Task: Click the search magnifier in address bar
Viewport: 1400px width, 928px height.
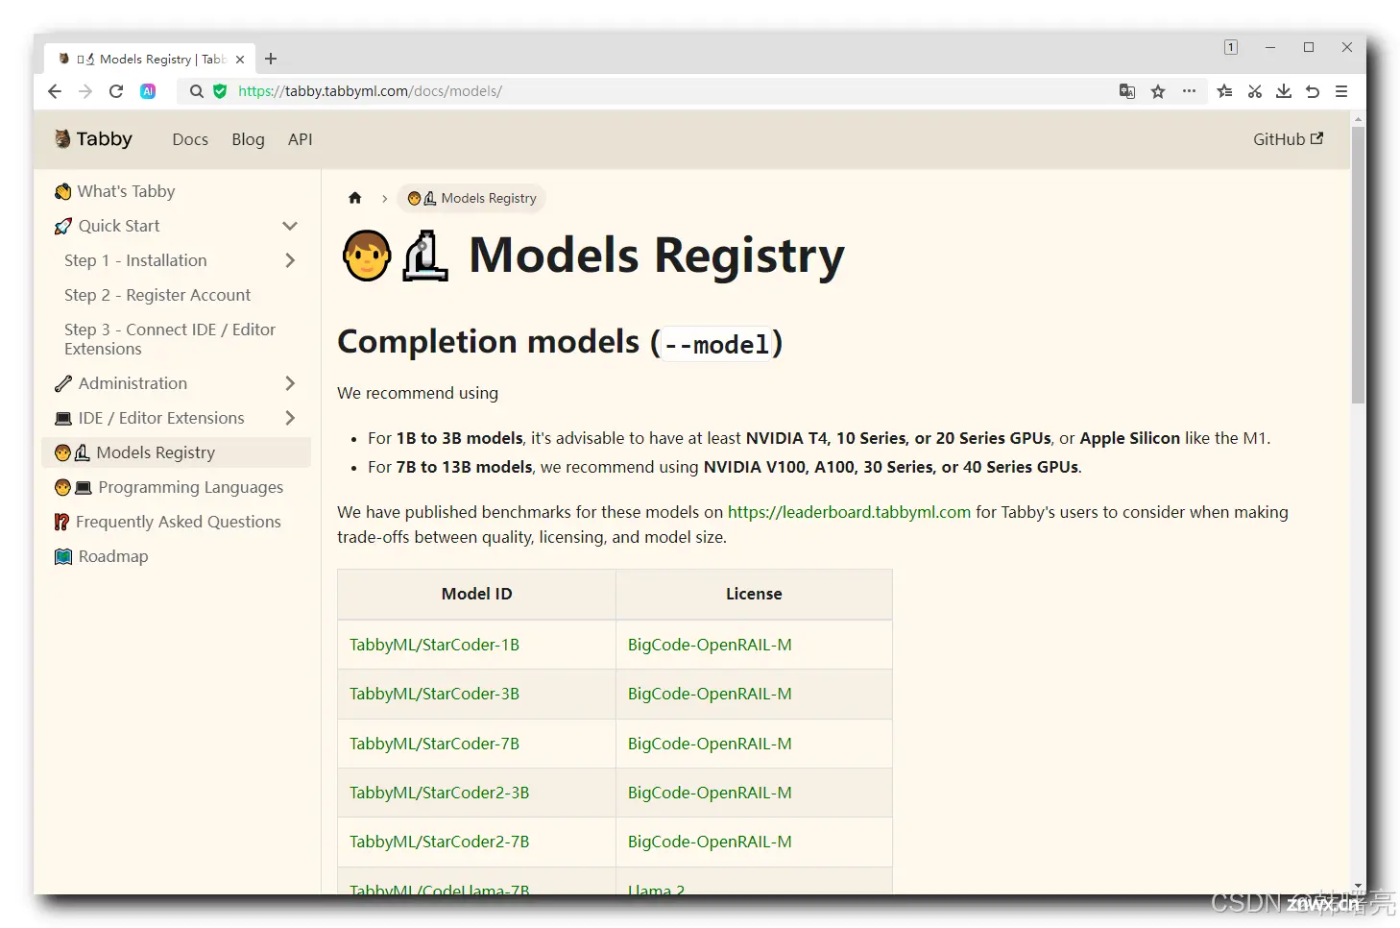Action: pyautogui.click(x=197, y=91)
